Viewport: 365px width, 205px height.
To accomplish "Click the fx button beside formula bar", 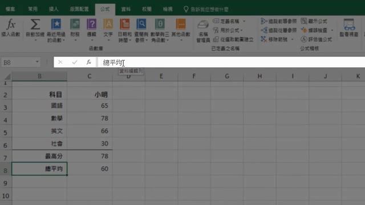I will (89, 62).
